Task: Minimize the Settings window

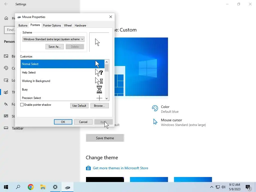Action: 227,4
